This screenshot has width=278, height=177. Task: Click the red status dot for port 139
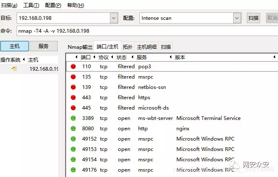tap(73, 87)
